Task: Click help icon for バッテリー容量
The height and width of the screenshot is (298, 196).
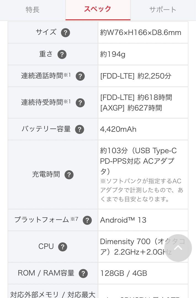Action: [80, 130]
